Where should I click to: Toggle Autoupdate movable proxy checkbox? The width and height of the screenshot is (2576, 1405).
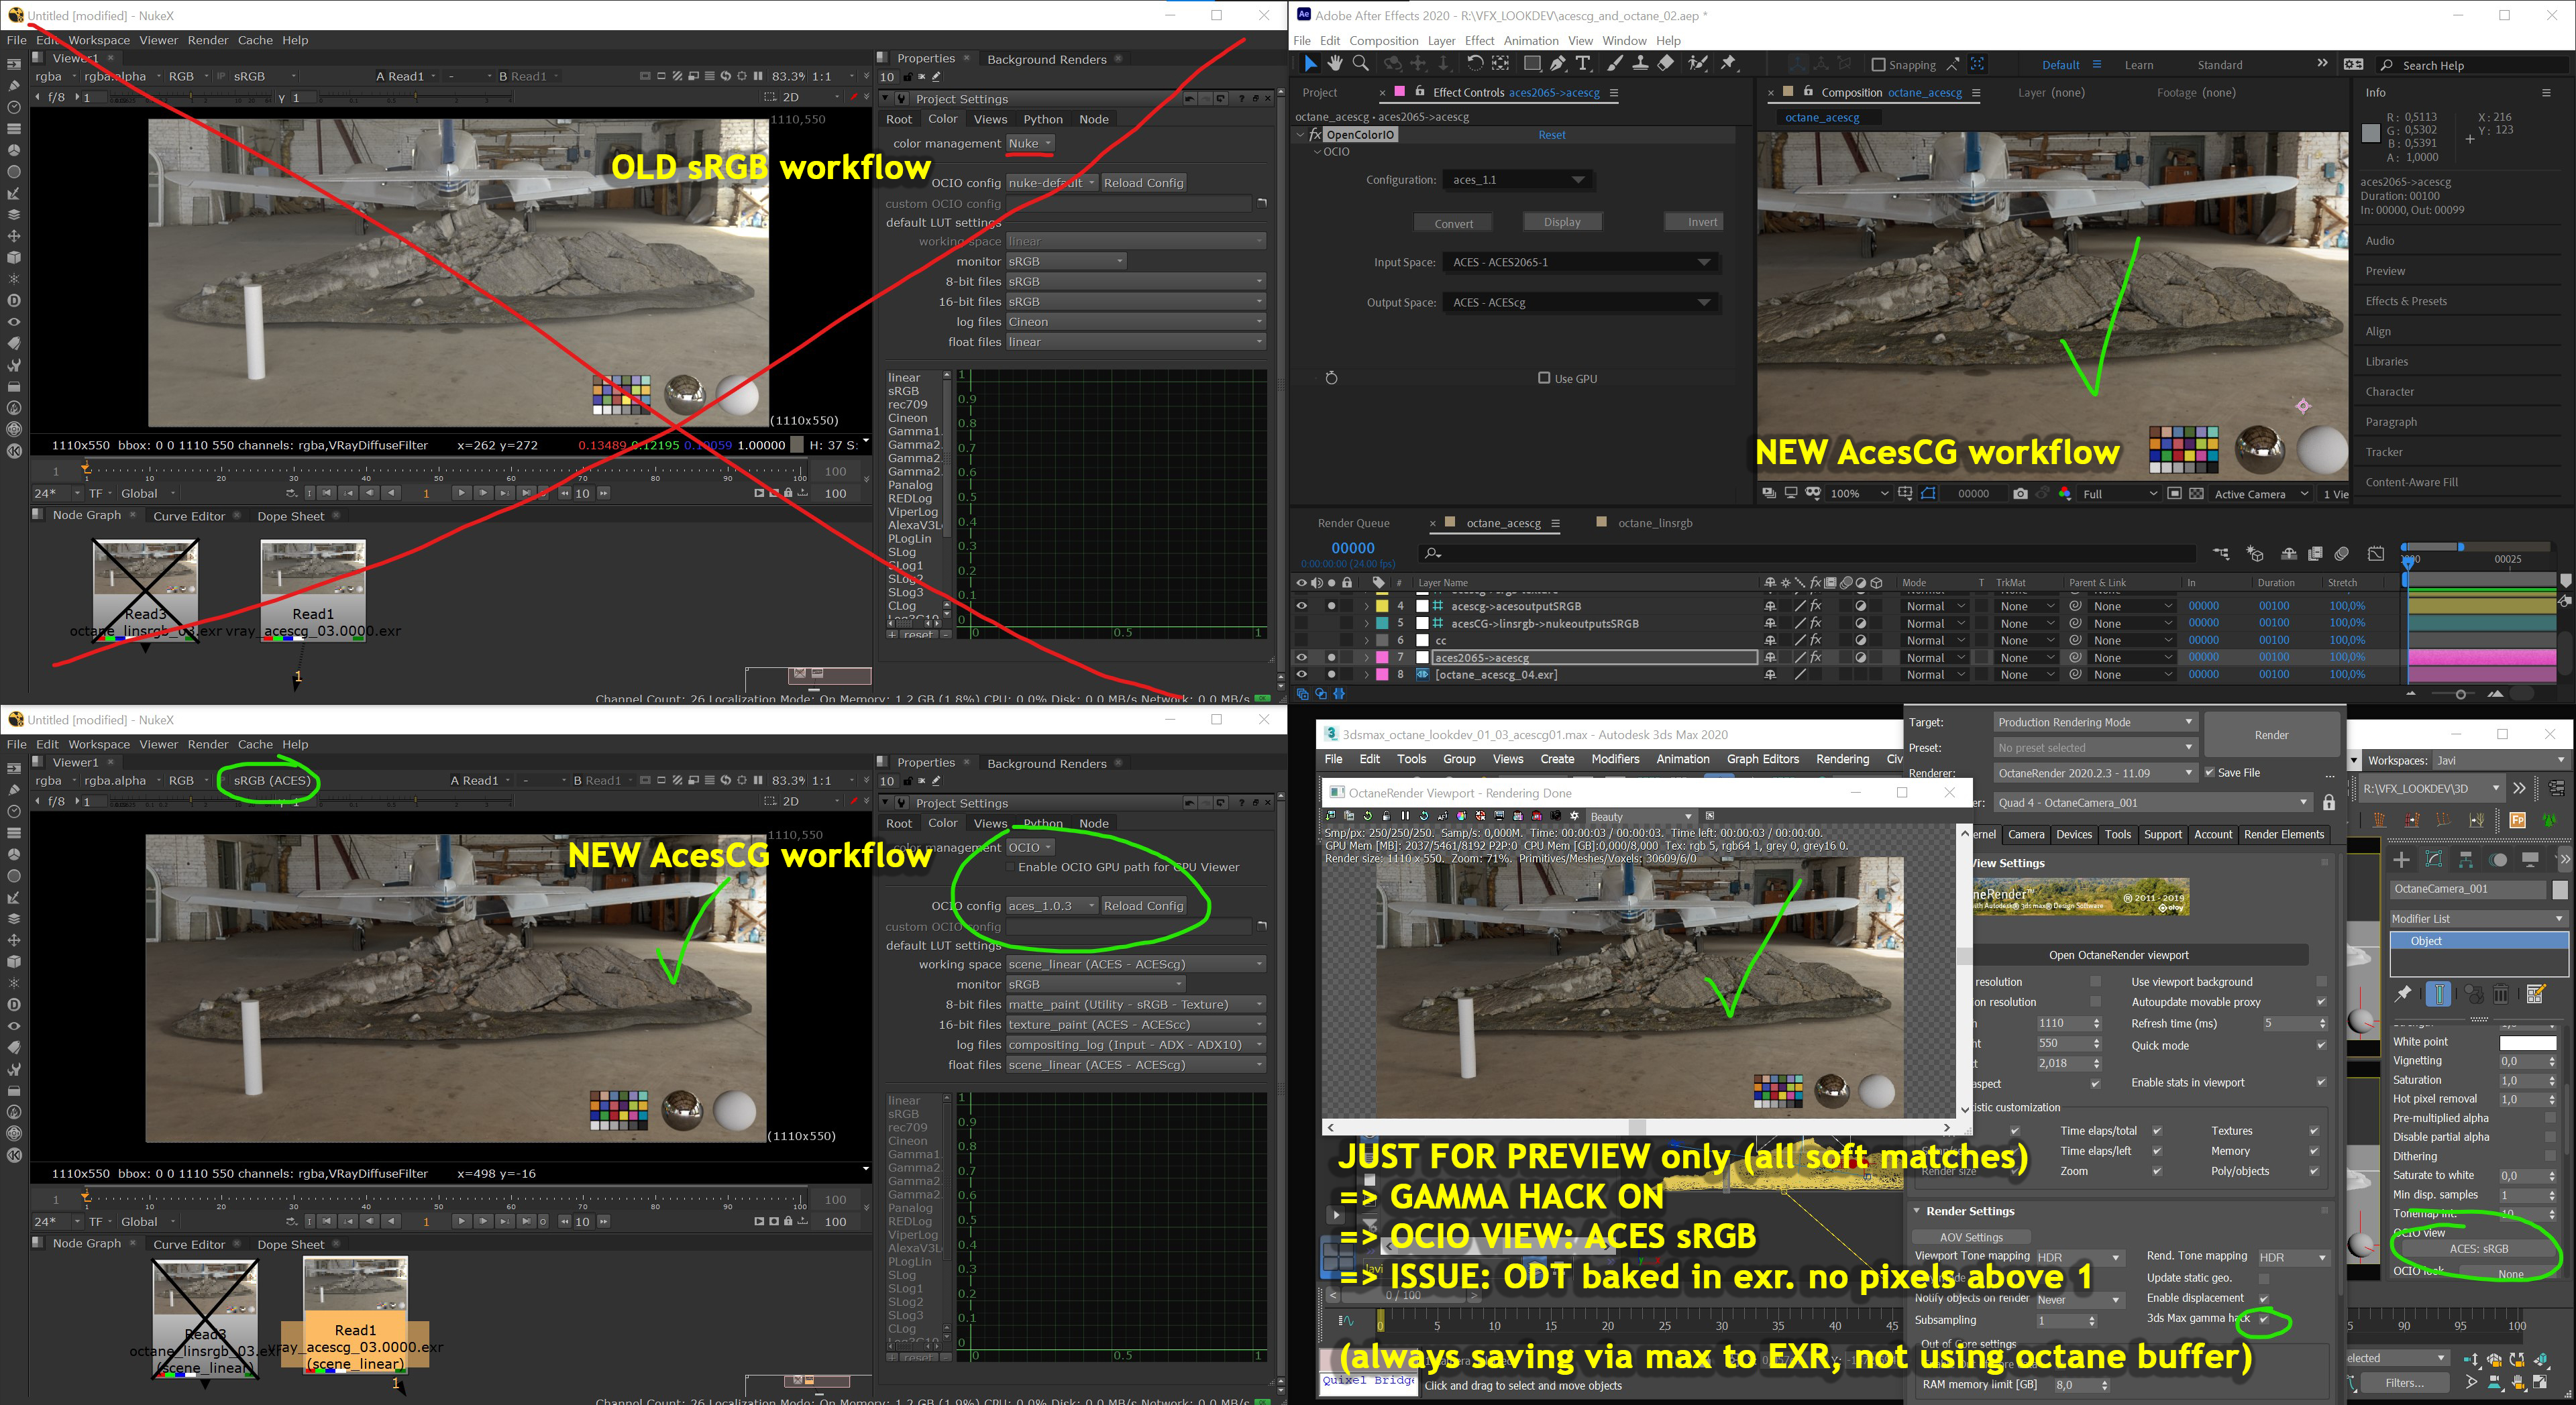[x=2321, y=1002]
